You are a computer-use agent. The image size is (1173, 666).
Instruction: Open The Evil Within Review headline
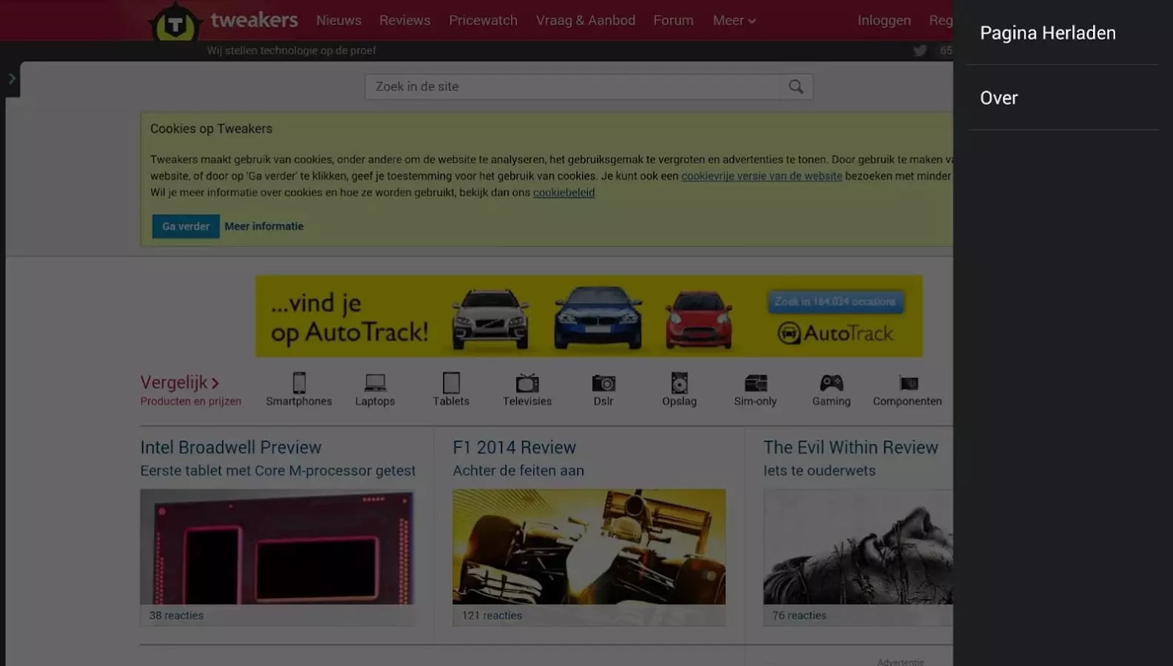click(x=851, y=447)
